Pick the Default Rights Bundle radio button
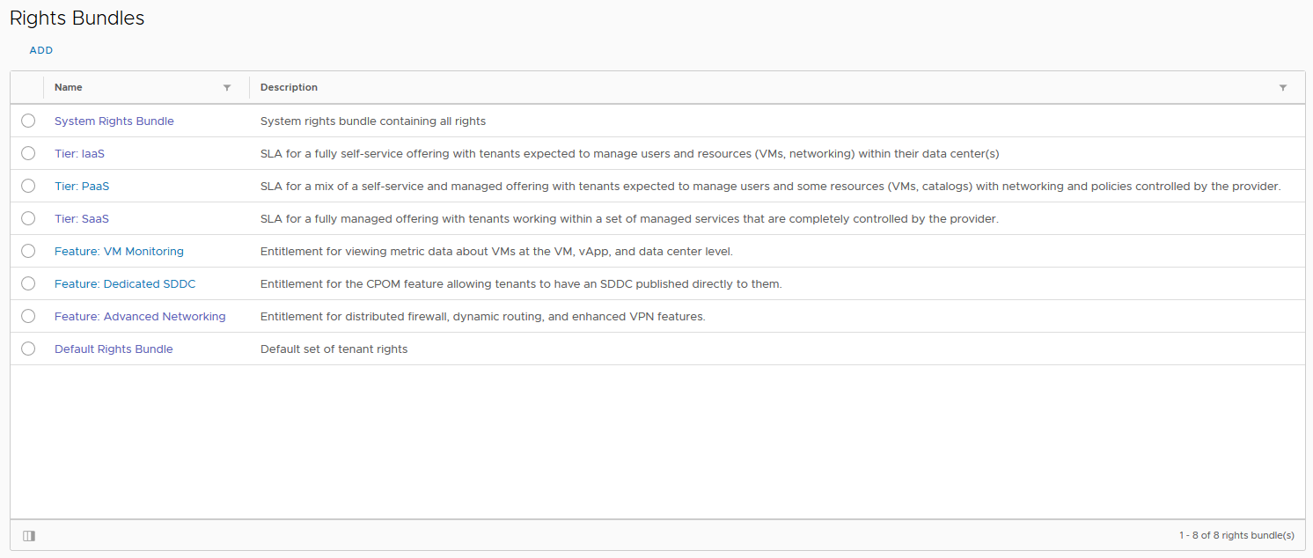The width and height of the screenshot is (1313, 558). [x=28, y=349]
